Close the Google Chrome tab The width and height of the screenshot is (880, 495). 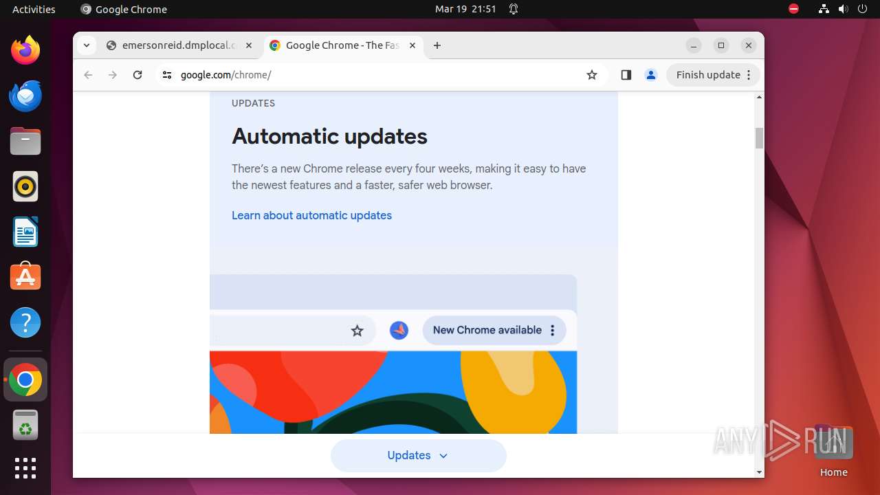point(412,45)
